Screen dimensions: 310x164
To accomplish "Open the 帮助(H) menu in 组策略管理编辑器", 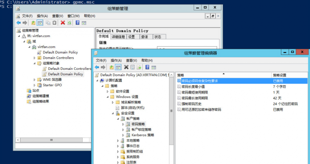I will pos(147,60).
